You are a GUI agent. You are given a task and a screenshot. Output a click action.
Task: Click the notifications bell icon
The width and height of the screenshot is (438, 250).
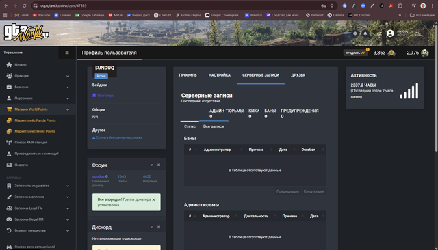point(365,33)
